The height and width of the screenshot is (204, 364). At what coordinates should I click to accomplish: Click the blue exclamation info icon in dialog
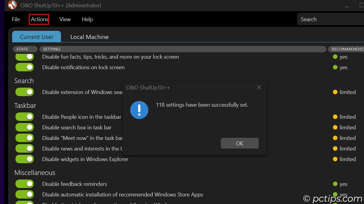(x=139, y=110)
